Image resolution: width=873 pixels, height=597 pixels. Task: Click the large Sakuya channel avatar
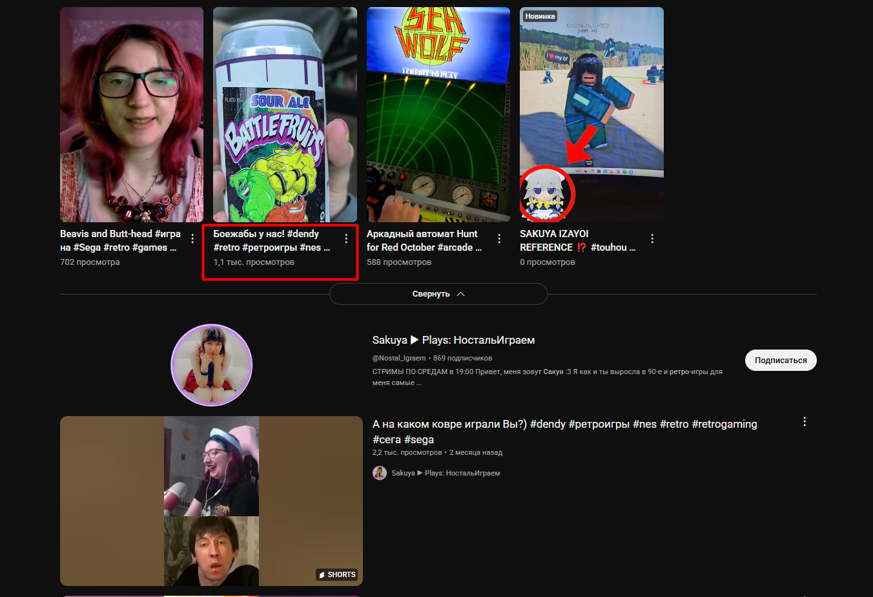211,365
